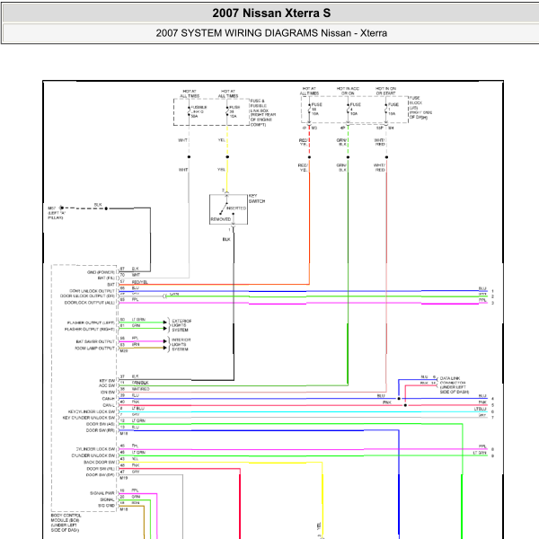Click the ROOM LAMP OUTPUT label
This screenshot has width=539, height=539.
coord(94,349)
